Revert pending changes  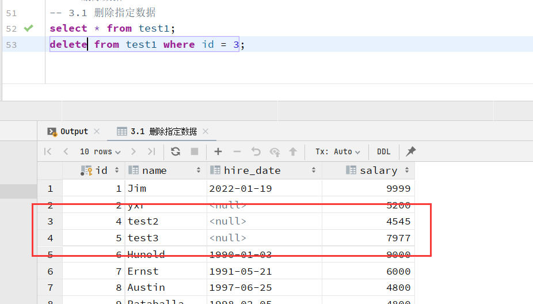tap(256, 151)
